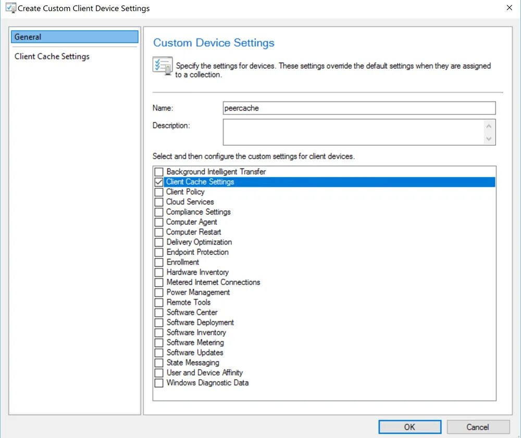Click Description scrollbar up arrow

[489, 126]
